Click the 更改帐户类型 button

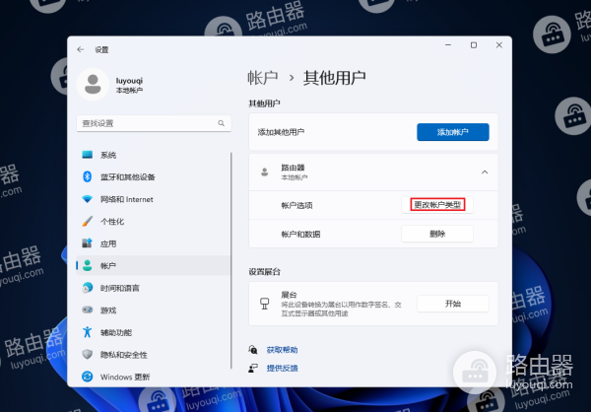(437, 205)
